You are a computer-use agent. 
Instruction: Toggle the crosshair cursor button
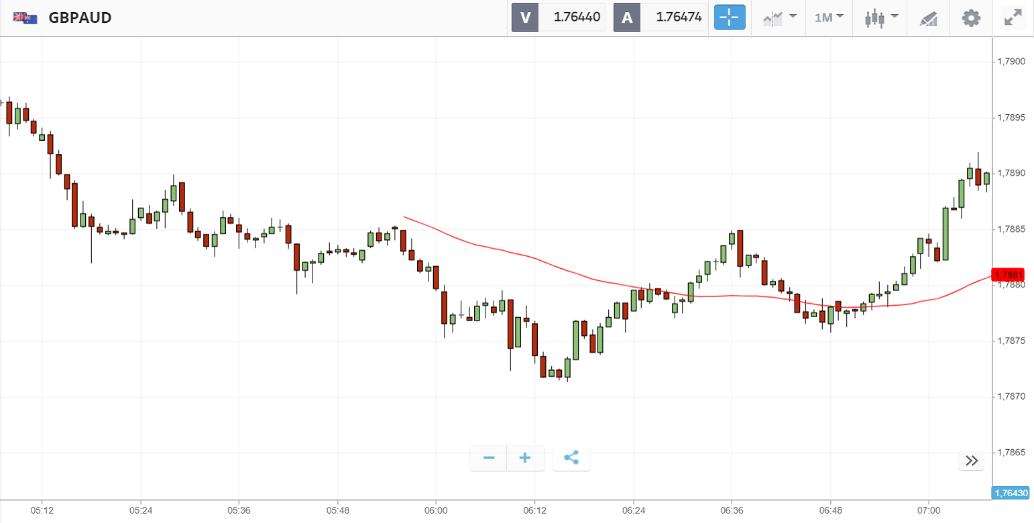[x=730, y=17]
